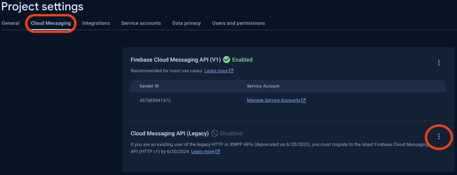Click Learn more under Firebase Cloud Messaging V1
This screenshot has width=457, height=175.
point(216,71)
